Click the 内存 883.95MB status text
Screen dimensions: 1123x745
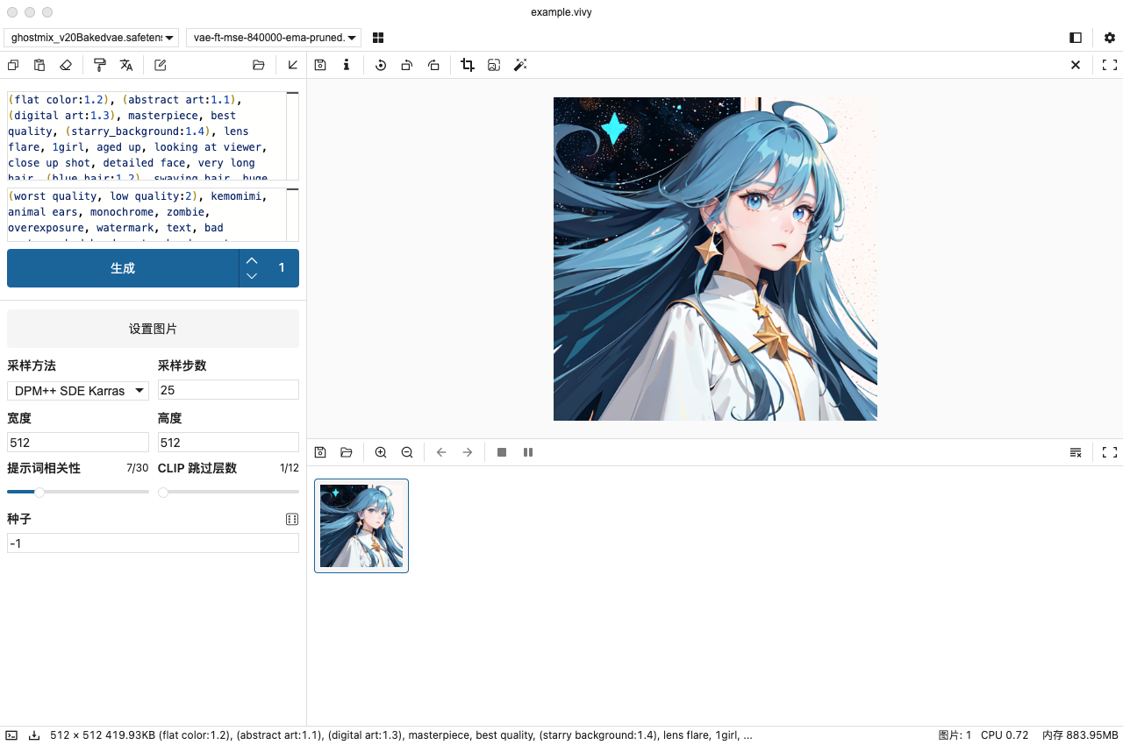pos(1080,735)
